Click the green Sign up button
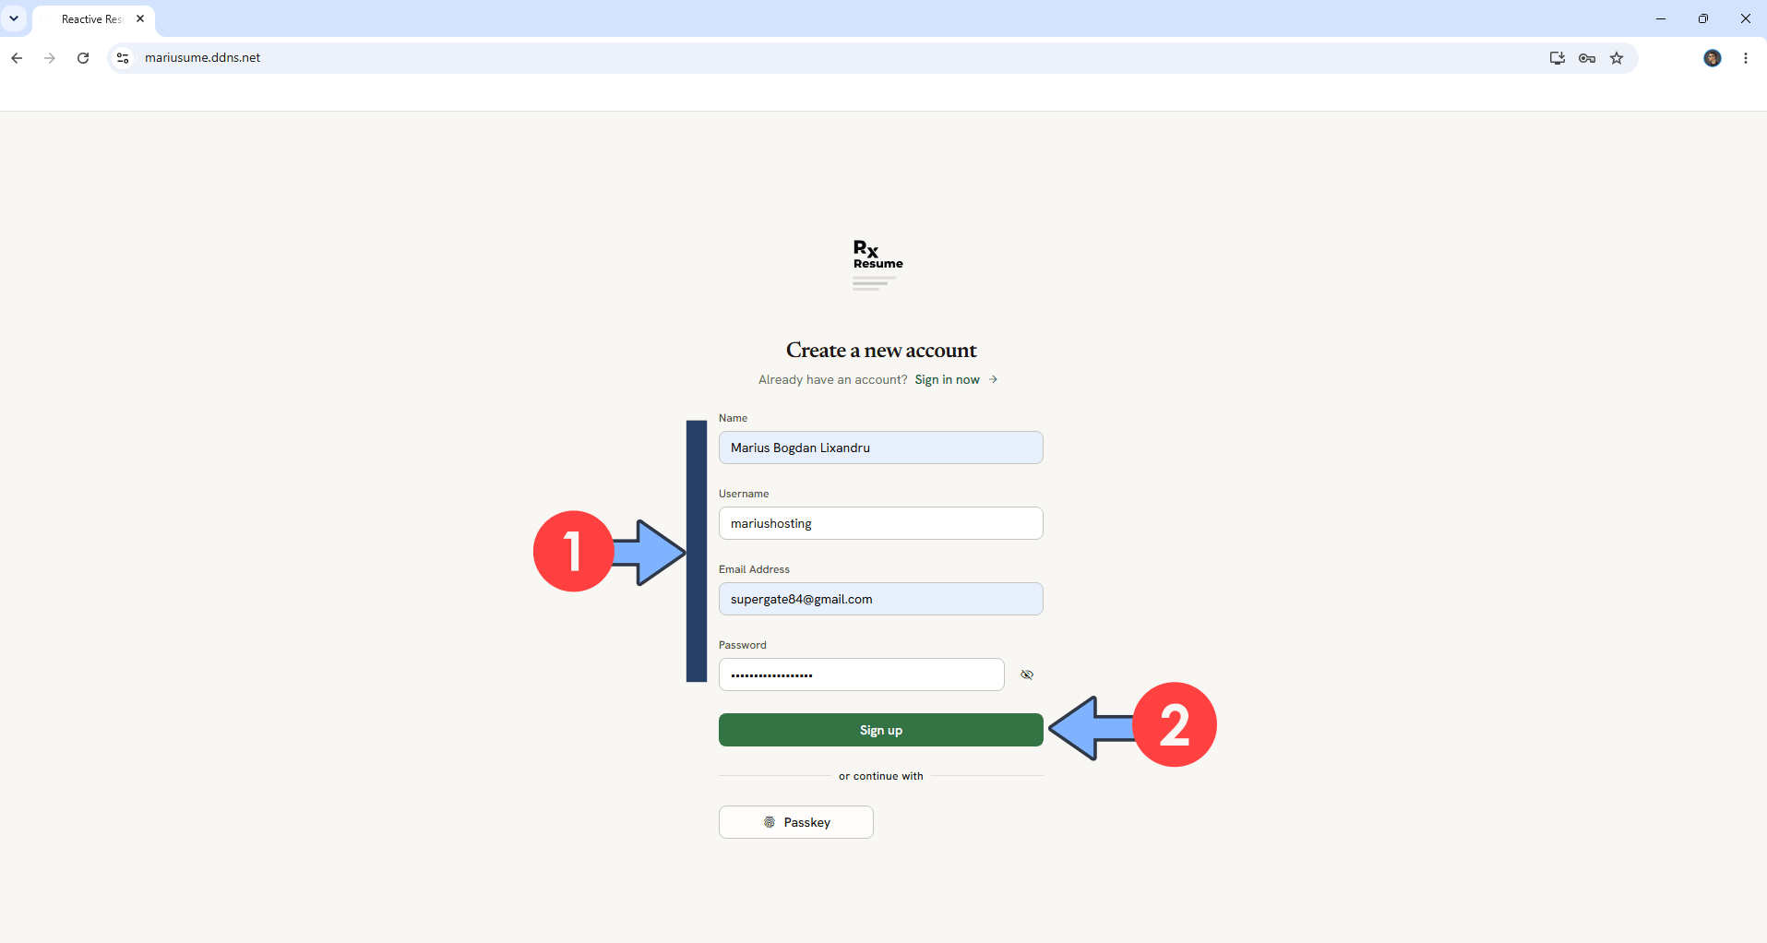The height and width of the screenshot is (943, 1767). tap(881, 730)
